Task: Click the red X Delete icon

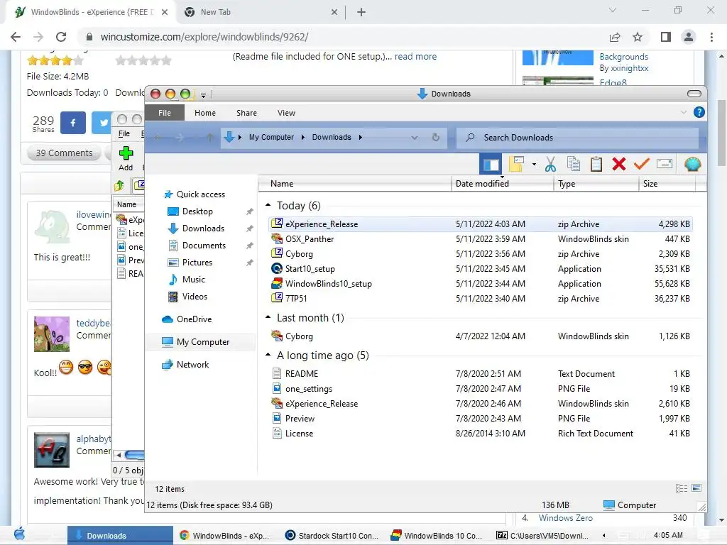Action: pyautogui.click(x=619, y=164)
